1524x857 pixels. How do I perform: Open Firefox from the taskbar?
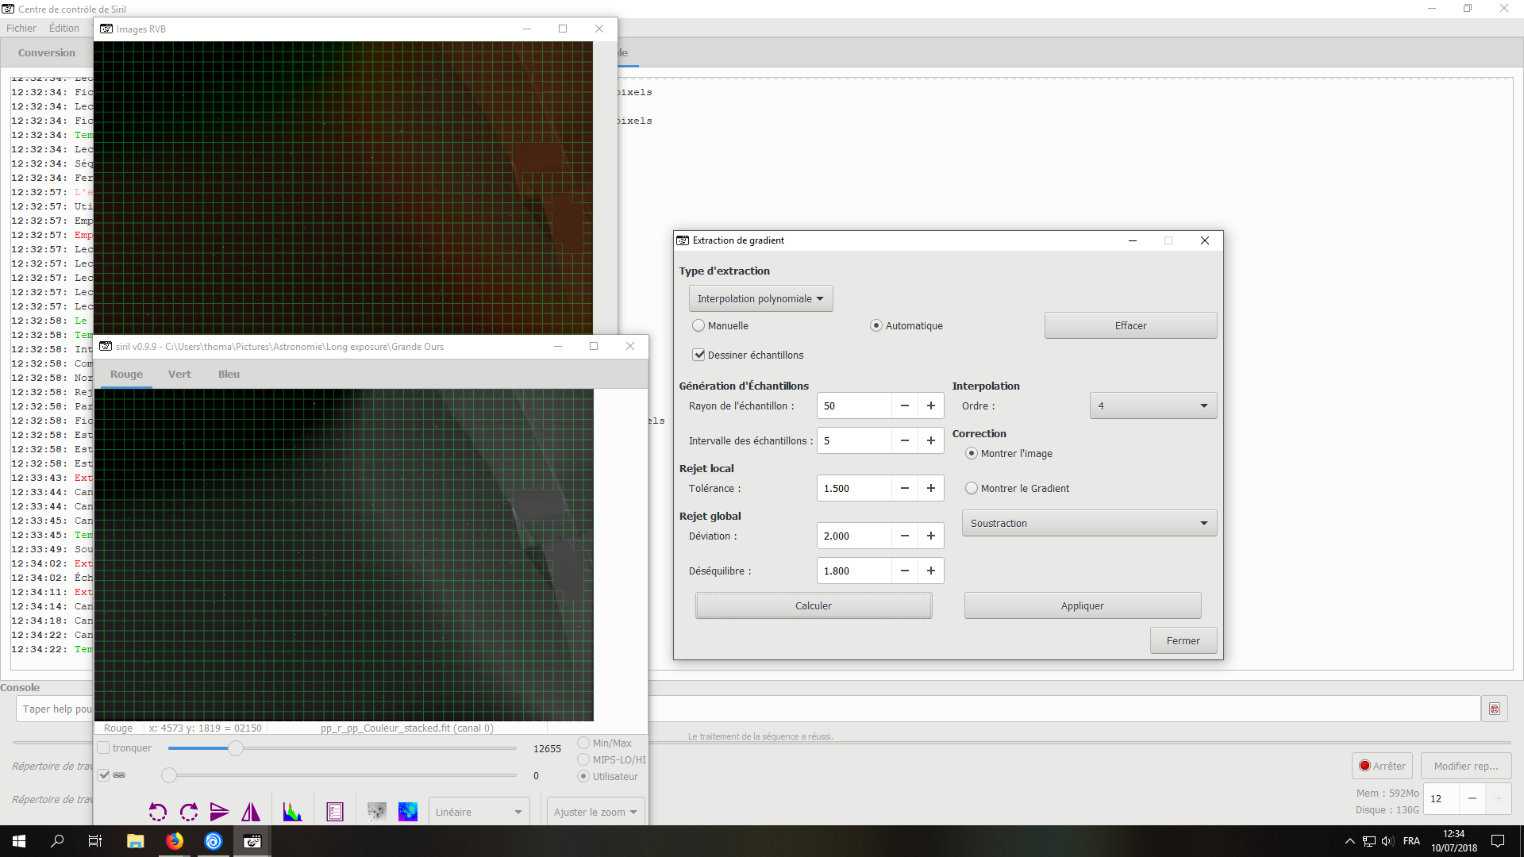(175, 841)
